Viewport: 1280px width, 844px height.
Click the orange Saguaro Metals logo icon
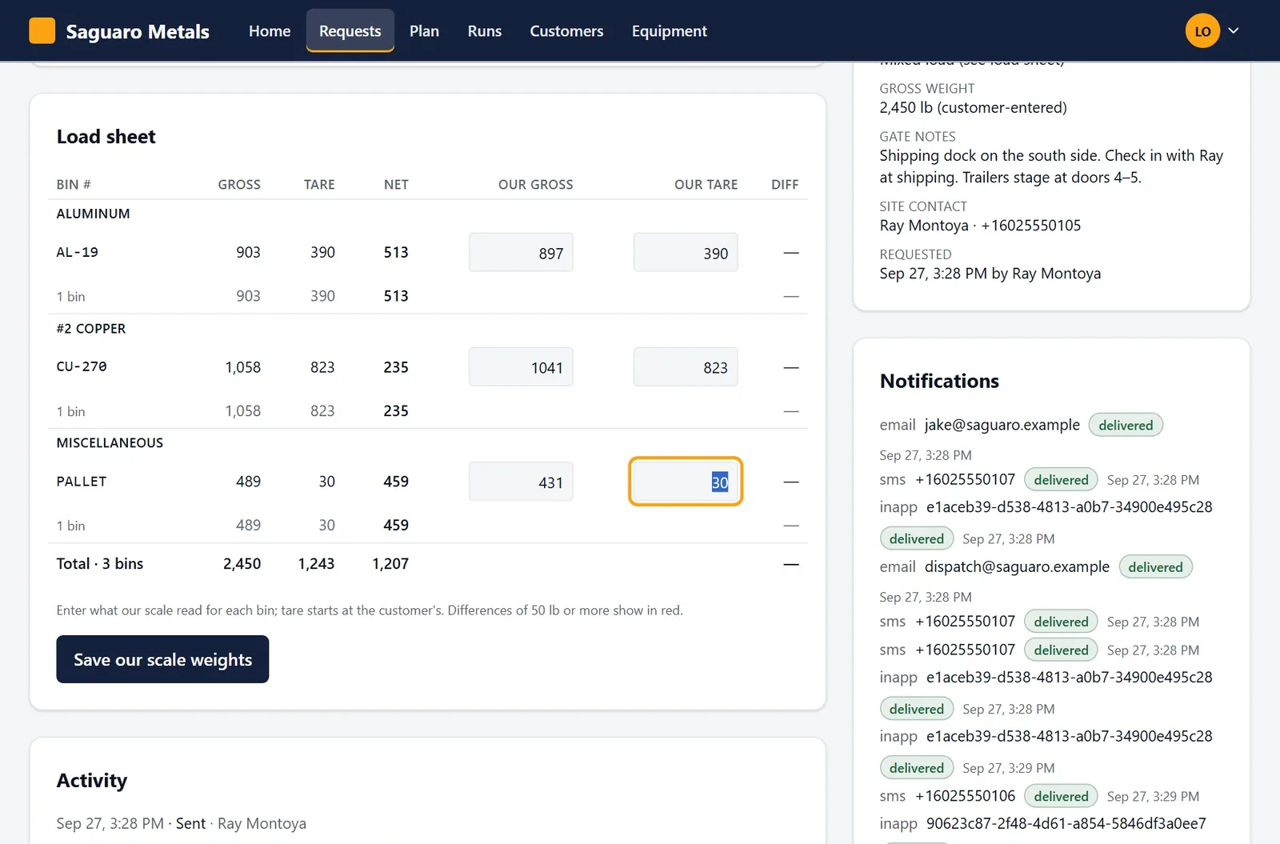pyautogui.click(x=42, y=30)
